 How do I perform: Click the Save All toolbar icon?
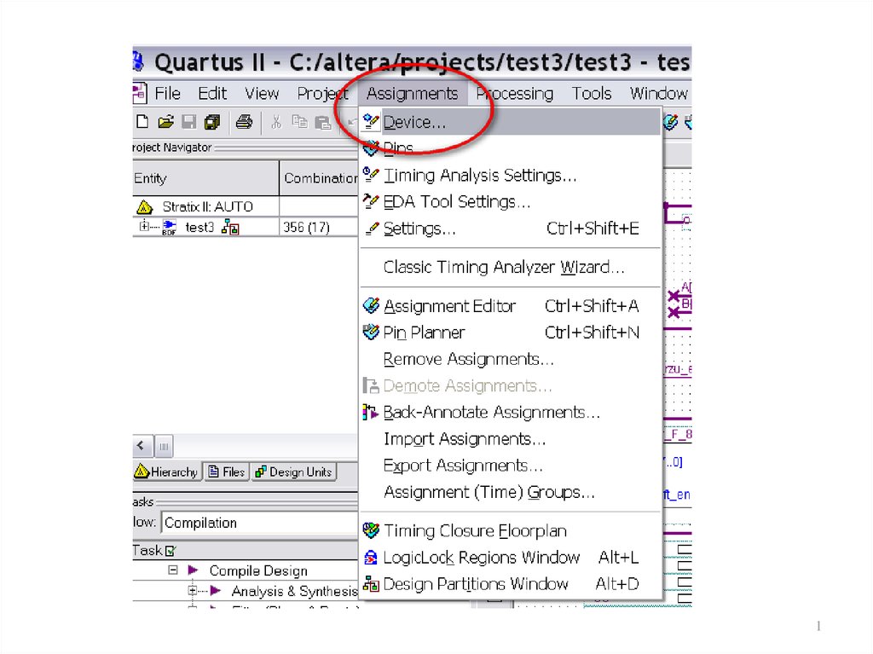pos(211,122)
